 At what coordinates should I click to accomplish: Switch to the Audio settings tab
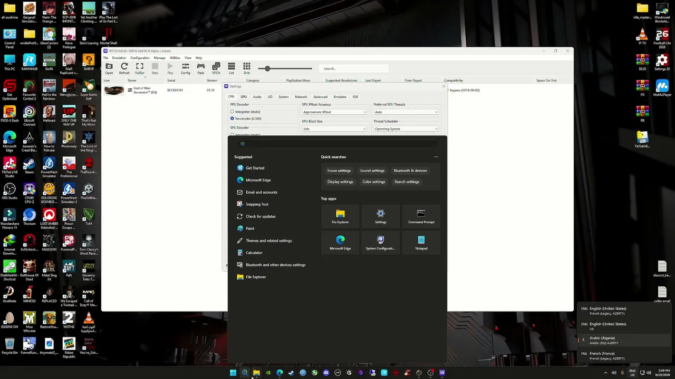[x=257, y=97]
